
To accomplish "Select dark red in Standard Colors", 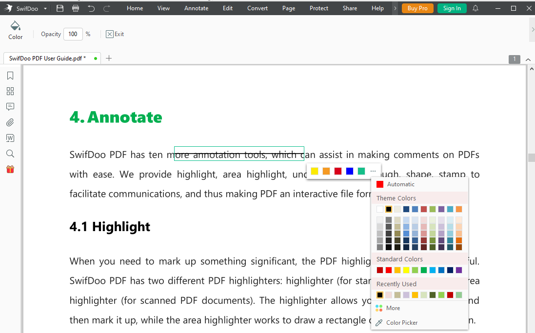I will click(380, 270).
